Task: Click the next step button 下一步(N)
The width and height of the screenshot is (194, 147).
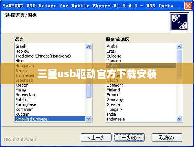Action: coord(129,138)
